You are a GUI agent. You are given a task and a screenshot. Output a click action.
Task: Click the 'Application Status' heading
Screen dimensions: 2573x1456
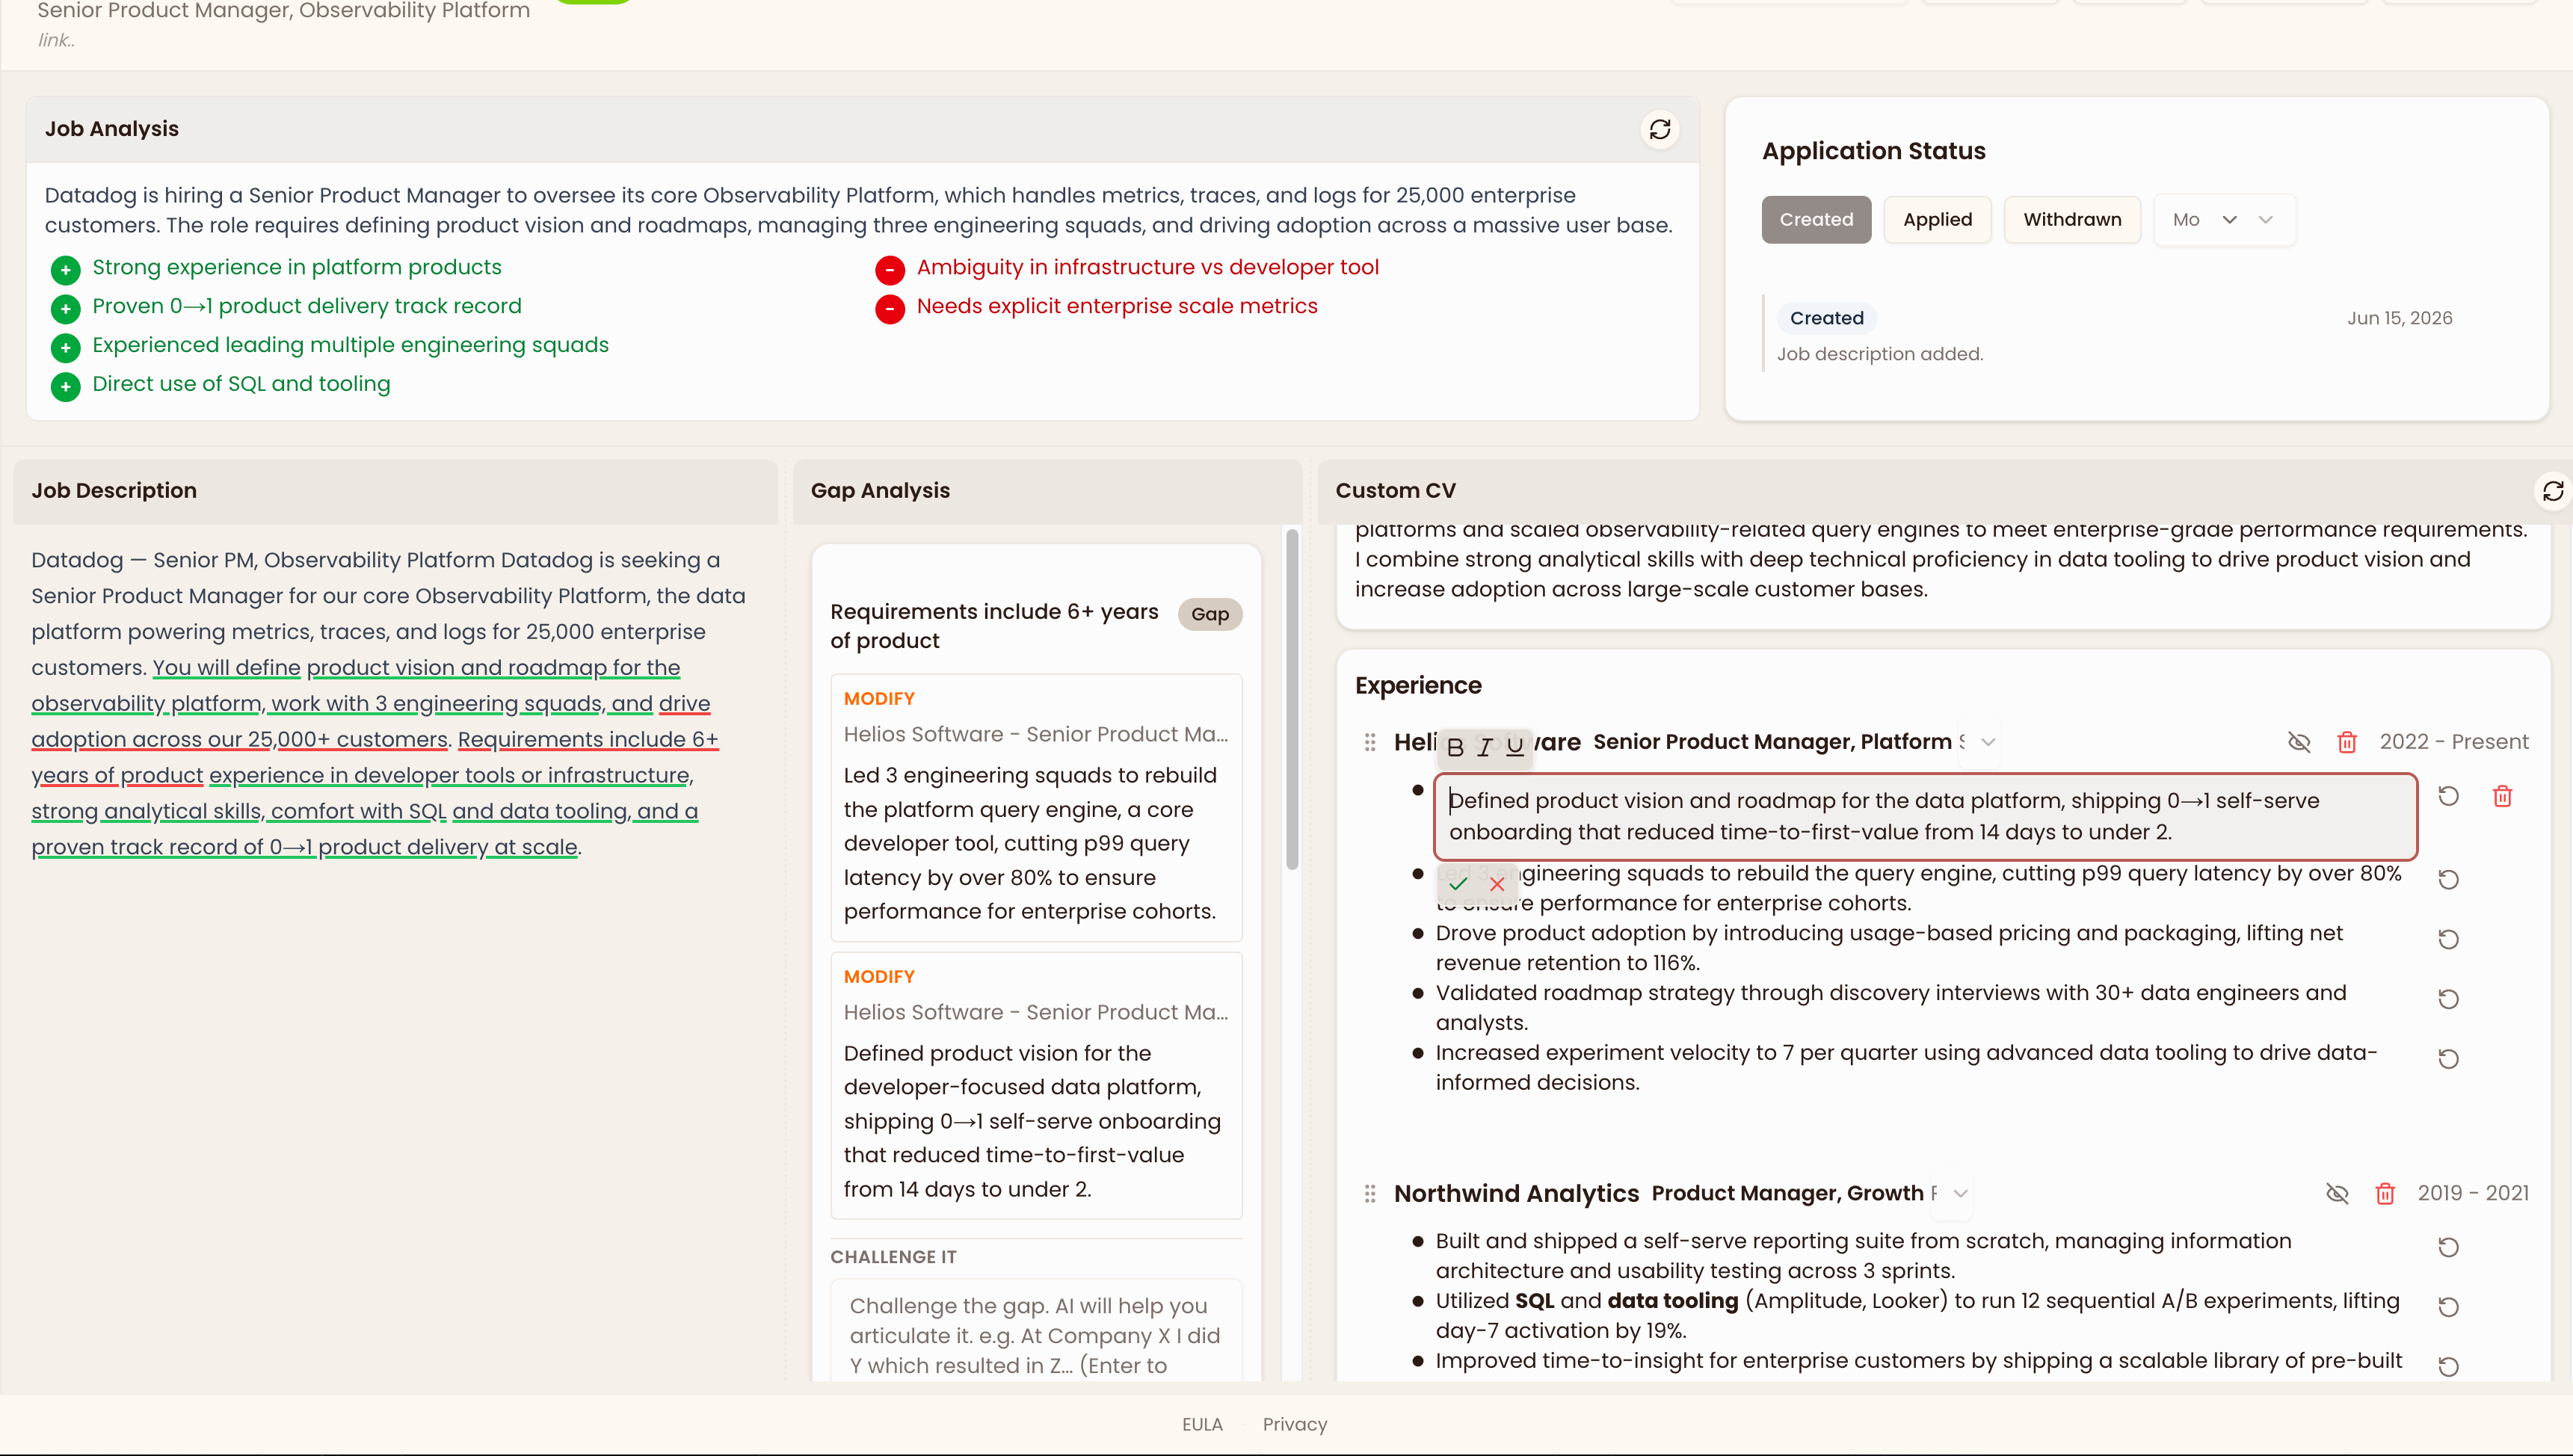click(x=1873, y=151)
